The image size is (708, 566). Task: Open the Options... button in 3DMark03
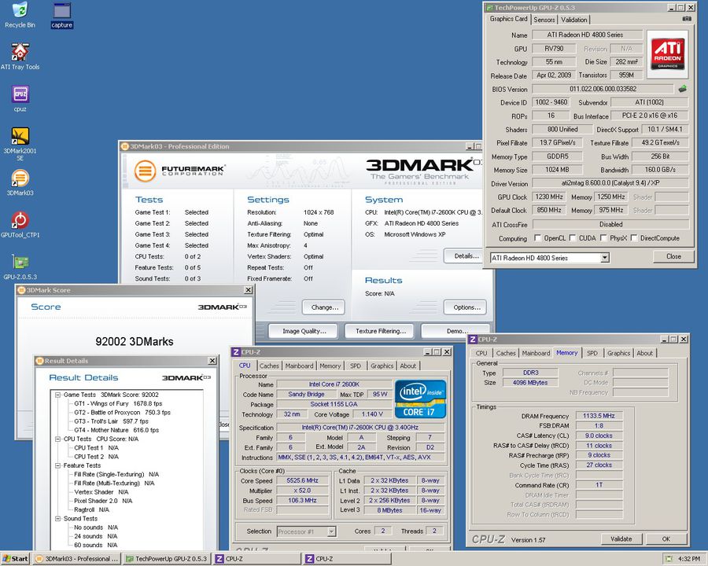coord(466,307)
